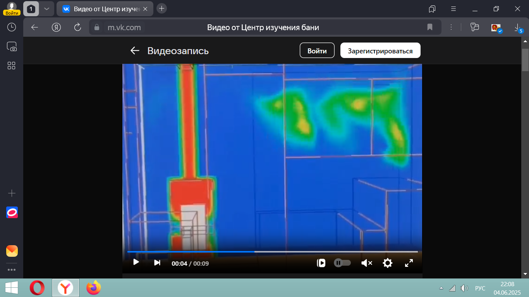Skip to the next video
This screenshot has height=297, width=529.
tap(157, 263)
